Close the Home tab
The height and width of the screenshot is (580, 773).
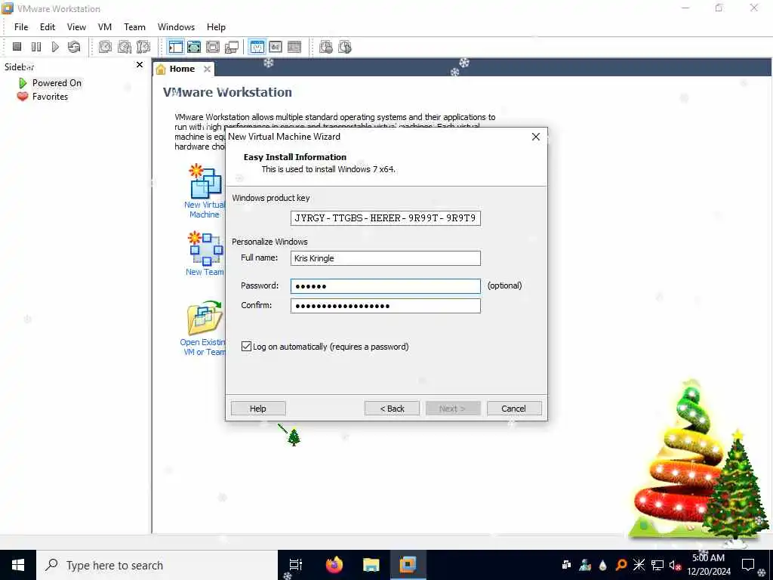[207, 69]
